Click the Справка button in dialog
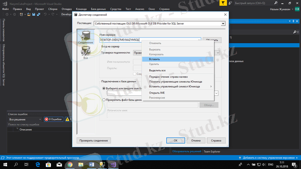301x169 pixels. [216, 140]
